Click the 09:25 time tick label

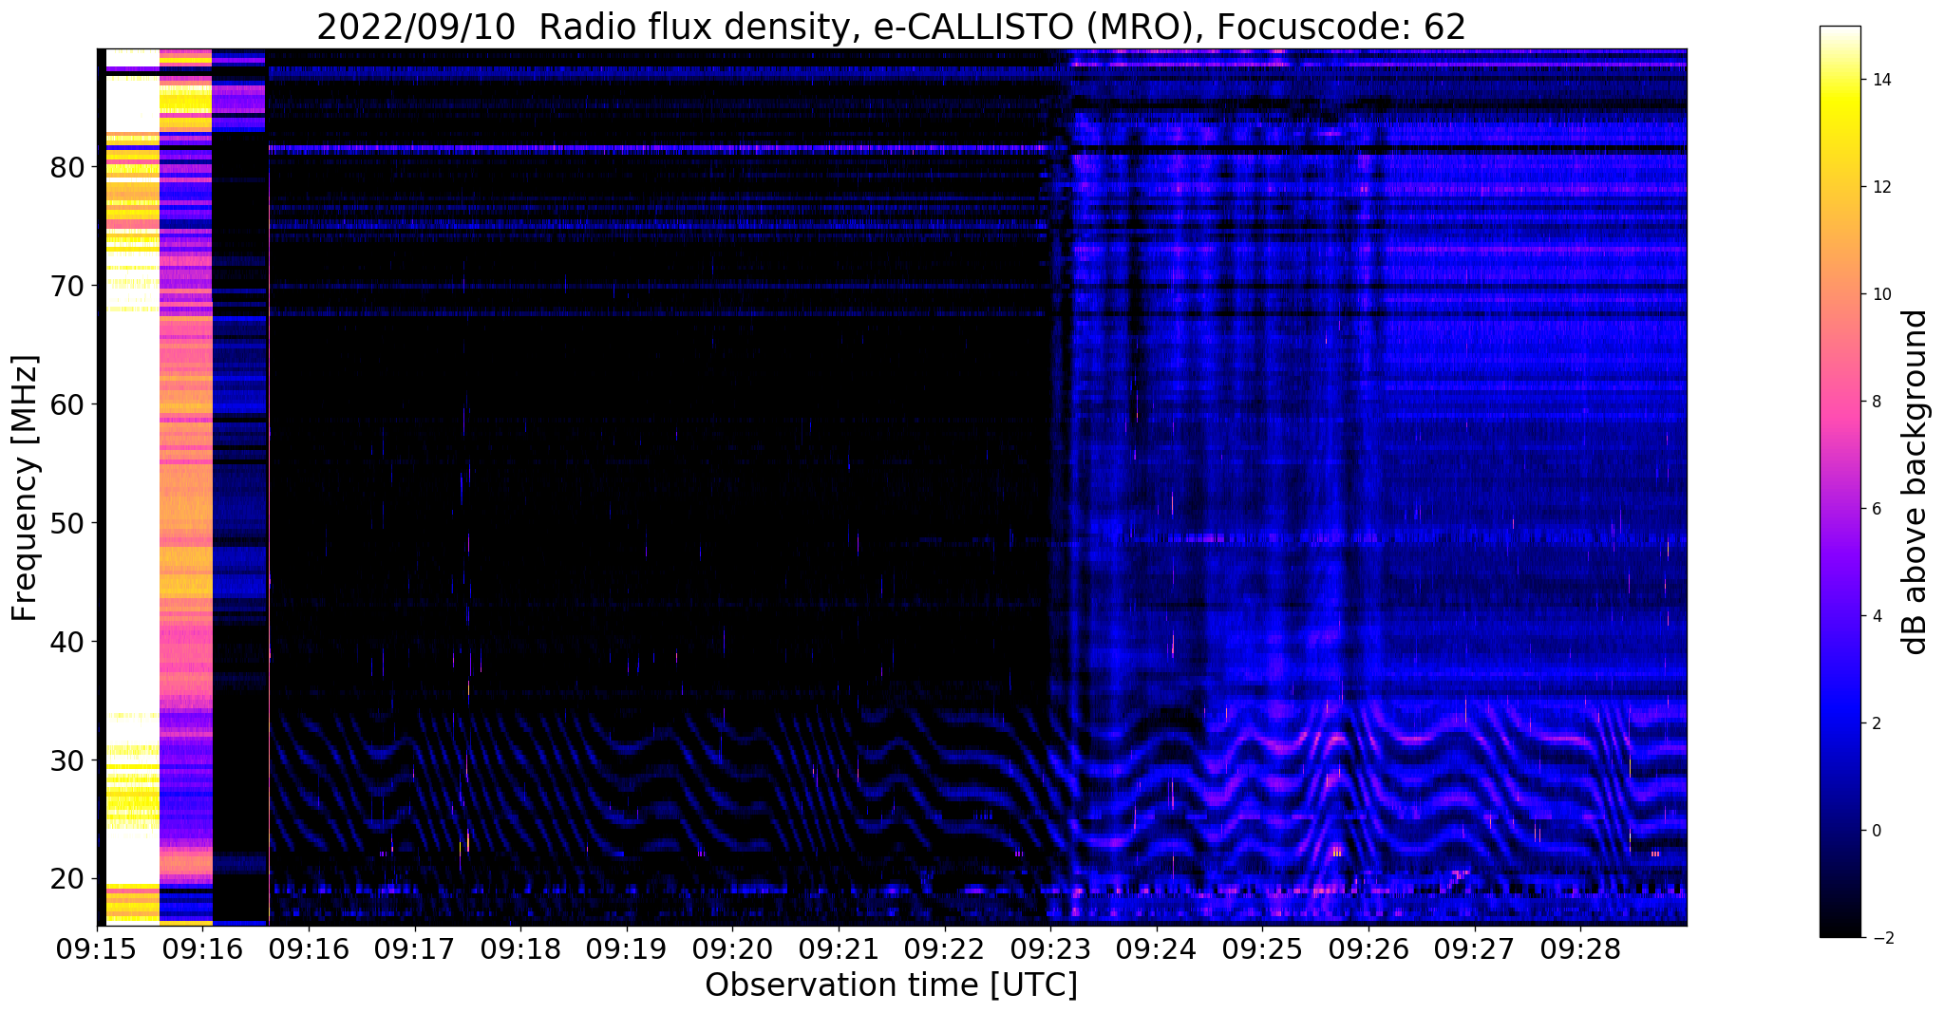pyautogui.click(x=1262, y=949)
